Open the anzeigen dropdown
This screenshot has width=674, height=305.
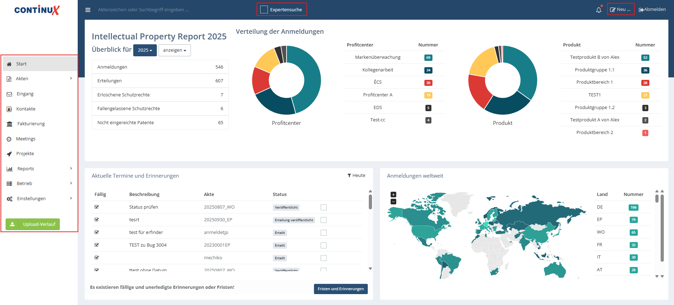pos(175,50)
